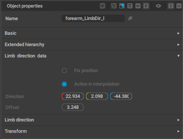Click the Direction X value 22.934
Image resolution: width=183 pixels, height=139 pixels.
point(73,96)
